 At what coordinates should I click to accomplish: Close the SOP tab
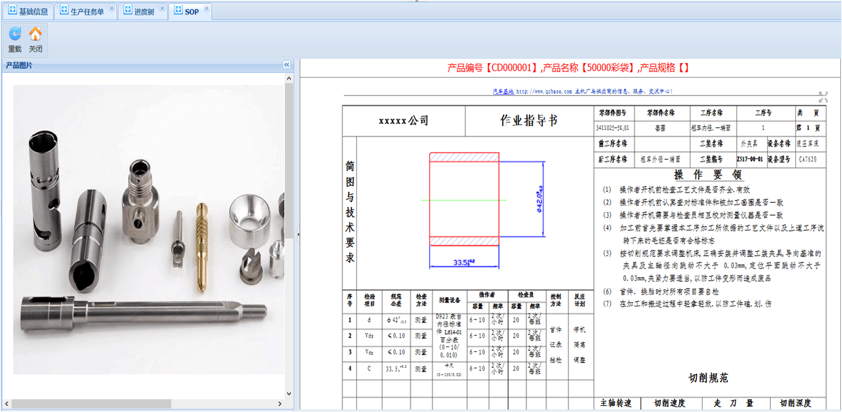(207, 9)
